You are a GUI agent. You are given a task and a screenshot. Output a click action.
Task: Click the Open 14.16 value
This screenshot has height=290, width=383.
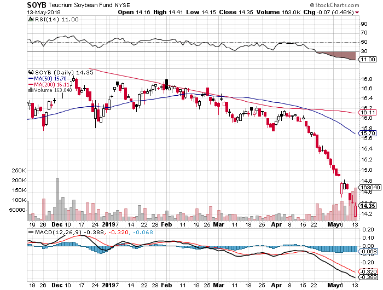(134, 12)
